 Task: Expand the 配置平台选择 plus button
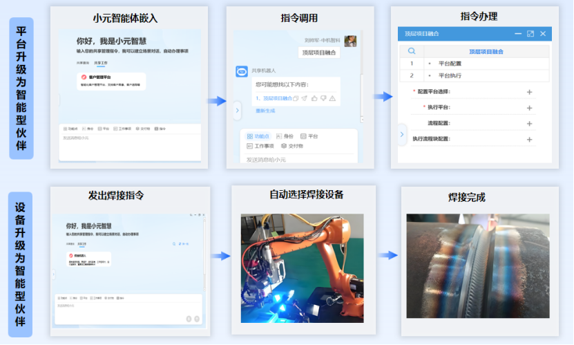point(530,92)
